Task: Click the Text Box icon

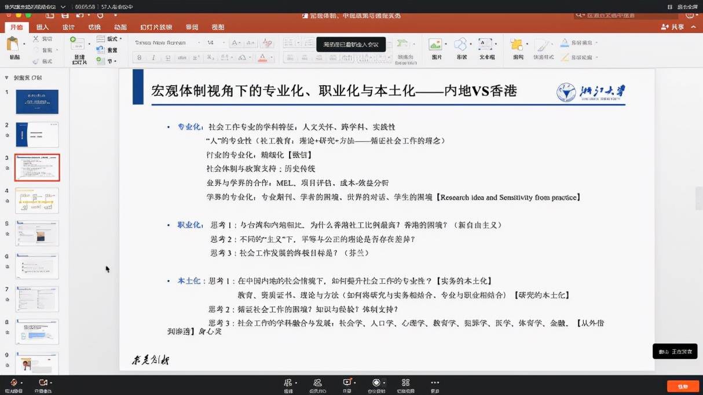Action: [x=486, y=45]
